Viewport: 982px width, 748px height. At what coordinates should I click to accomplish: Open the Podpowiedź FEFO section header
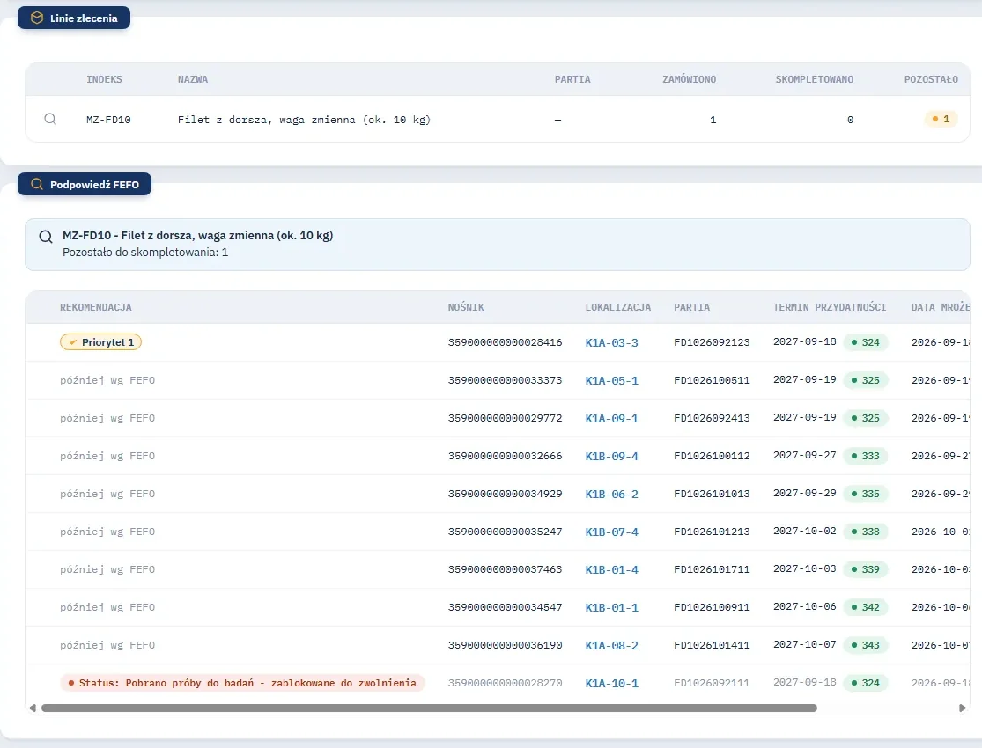point(85,184)
